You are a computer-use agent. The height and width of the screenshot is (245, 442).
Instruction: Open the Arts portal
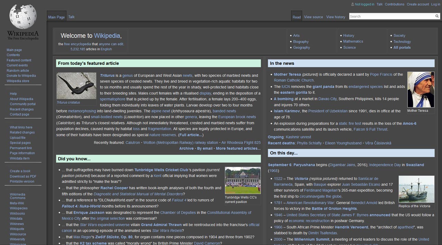point(296,36)
